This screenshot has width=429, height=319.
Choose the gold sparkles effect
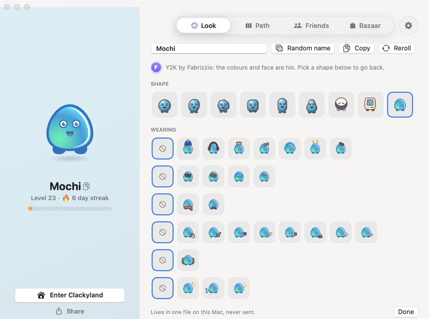tap(188, 288)
